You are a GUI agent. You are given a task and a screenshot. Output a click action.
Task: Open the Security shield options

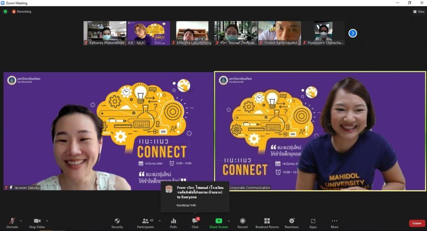[x=117, y=223]
